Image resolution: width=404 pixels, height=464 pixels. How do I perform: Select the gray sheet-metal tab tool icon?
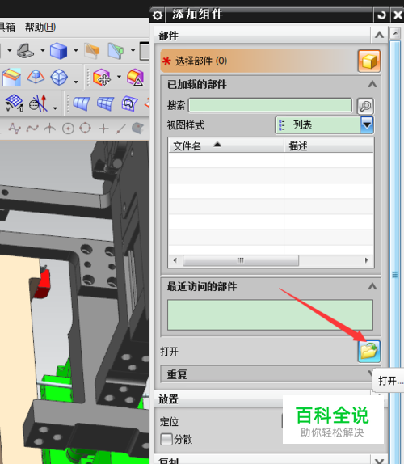pos(25,51)
